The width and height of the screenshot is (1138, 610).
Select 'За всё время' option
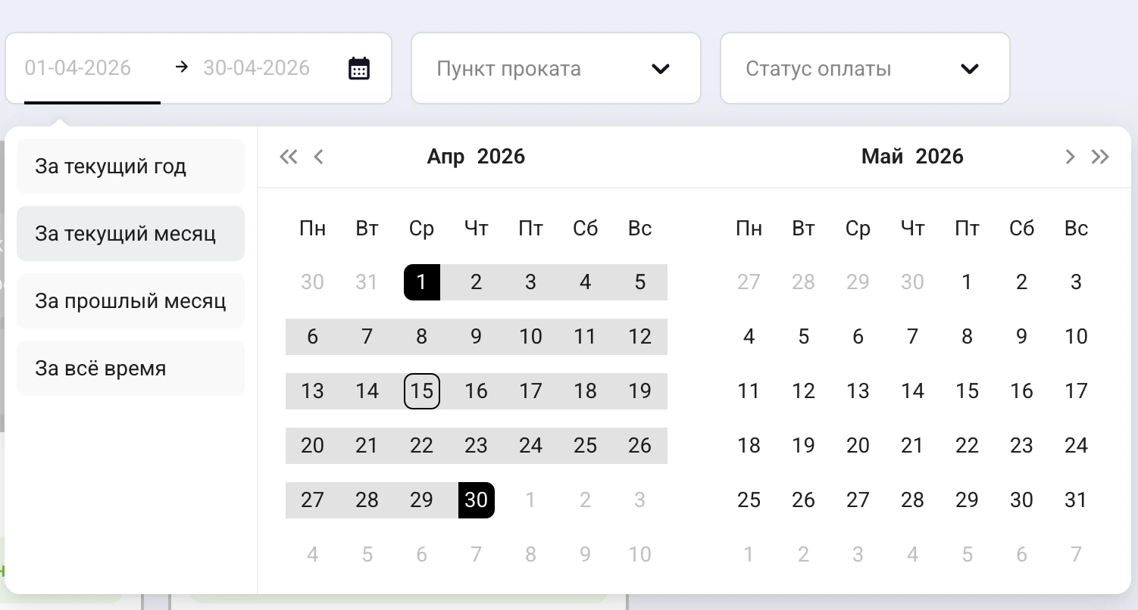click(x=130, y=368)
